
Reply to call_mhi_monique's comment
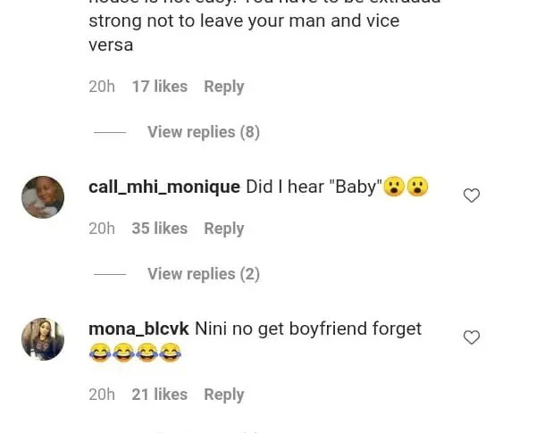click(223, 229)
